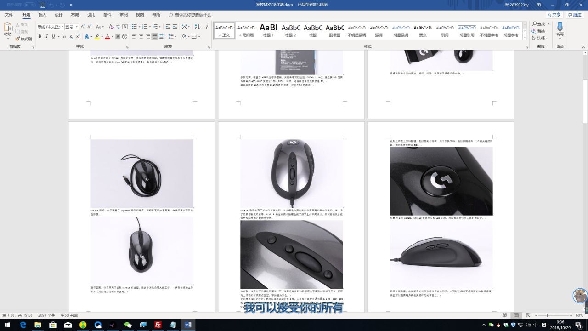The height and width of the screenshot is (331, 588).
Task: Switch to the 视图 (View) tab
Action: coord(140,15)
